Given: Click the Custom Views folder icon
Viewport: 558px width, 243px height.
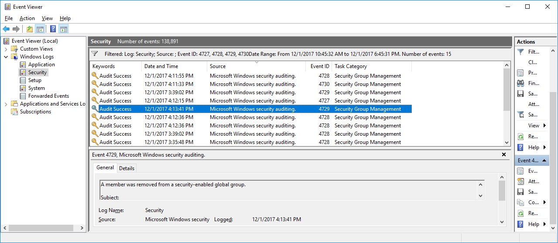Looking at the screenshot, I should pyautogui.click(x=15, y=49).
